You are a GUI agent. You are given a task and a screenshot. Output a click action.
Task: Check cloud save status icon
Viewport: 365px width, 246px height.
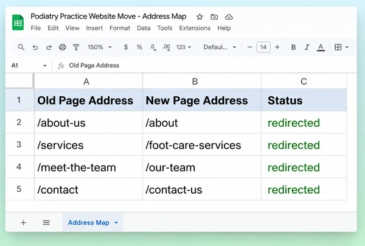click(x=229, y=17)
